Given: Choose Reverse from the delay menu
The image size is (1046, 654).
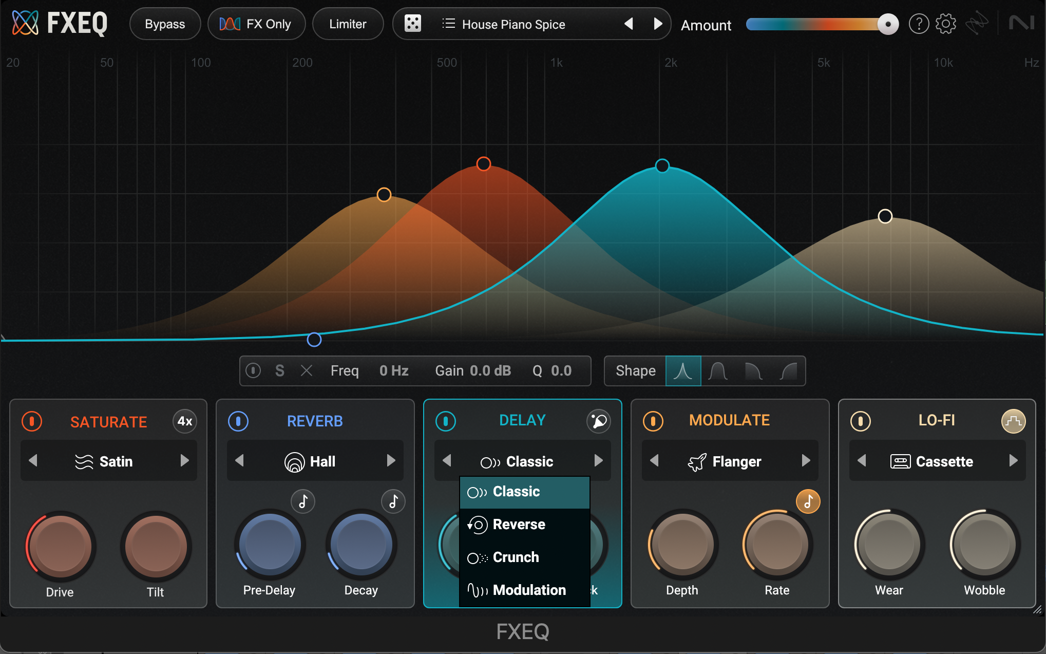Looking at the screenshot, I should pos(519,525).
